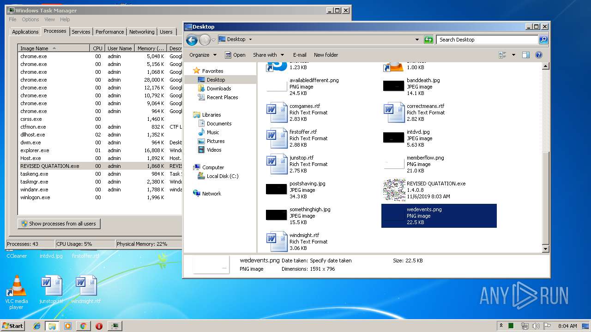The width and height of the screenshot is (591, 332).
Task: Open the View menu in Task Manager
Action: (x=49, y=19)
